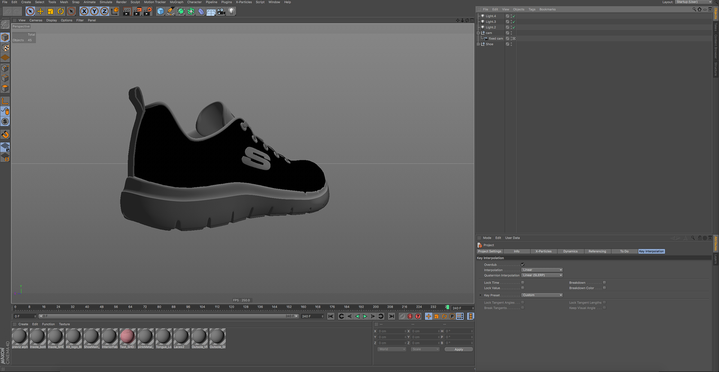This screenshot has height=372, width=719.
Task: Toggle Point Level Animation dots button
Action: [460, 316]
